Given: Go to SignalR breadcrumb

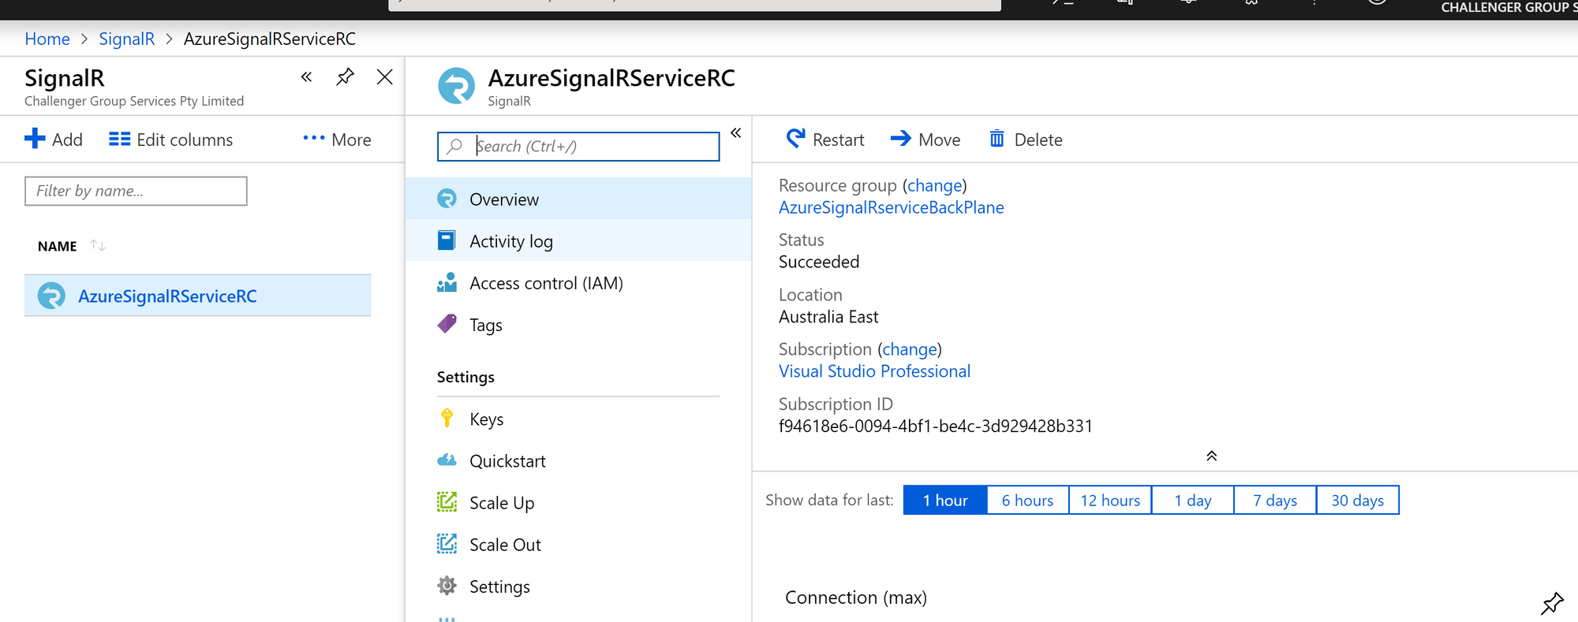Looking at the screenshot, I should [127, 39].
